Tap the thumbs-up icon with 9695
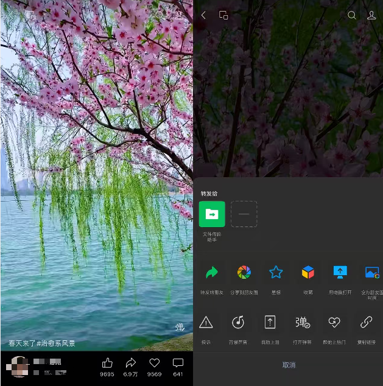Screen dimensions: 383x386 [x=107, y=363]
